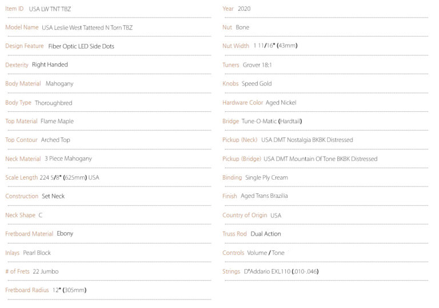Screen dimensions: 439x308
Task: Click the Item ID label
Action: tap(14, 9)
